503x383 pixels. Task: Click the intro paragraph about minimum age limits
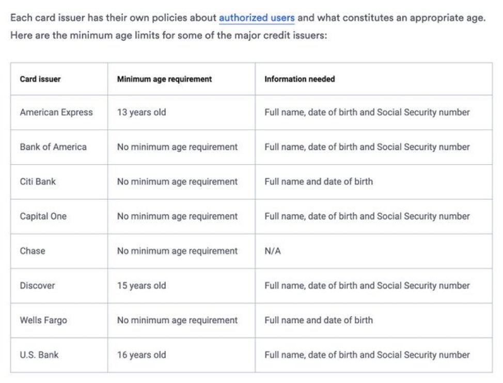pyautogui.click(x=248, y=26)
